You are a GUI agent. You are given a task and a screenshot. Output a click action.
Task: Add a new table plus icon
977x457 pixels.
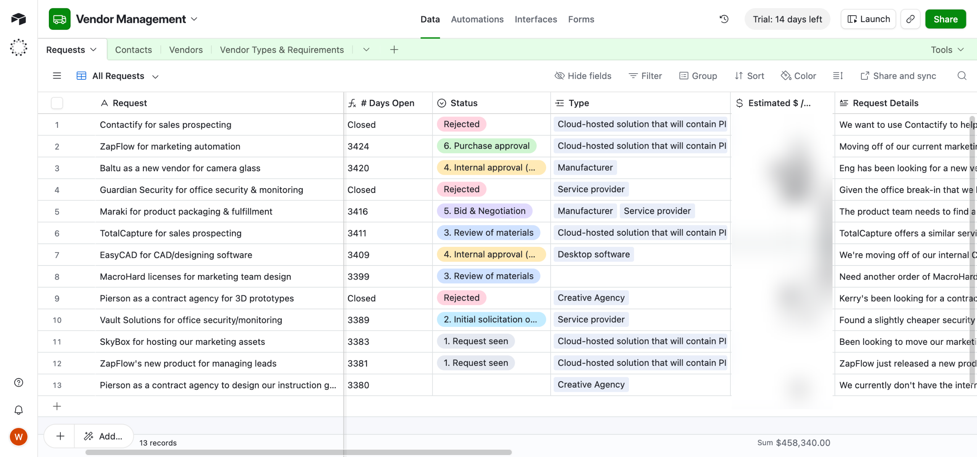(x=394, y=50)
